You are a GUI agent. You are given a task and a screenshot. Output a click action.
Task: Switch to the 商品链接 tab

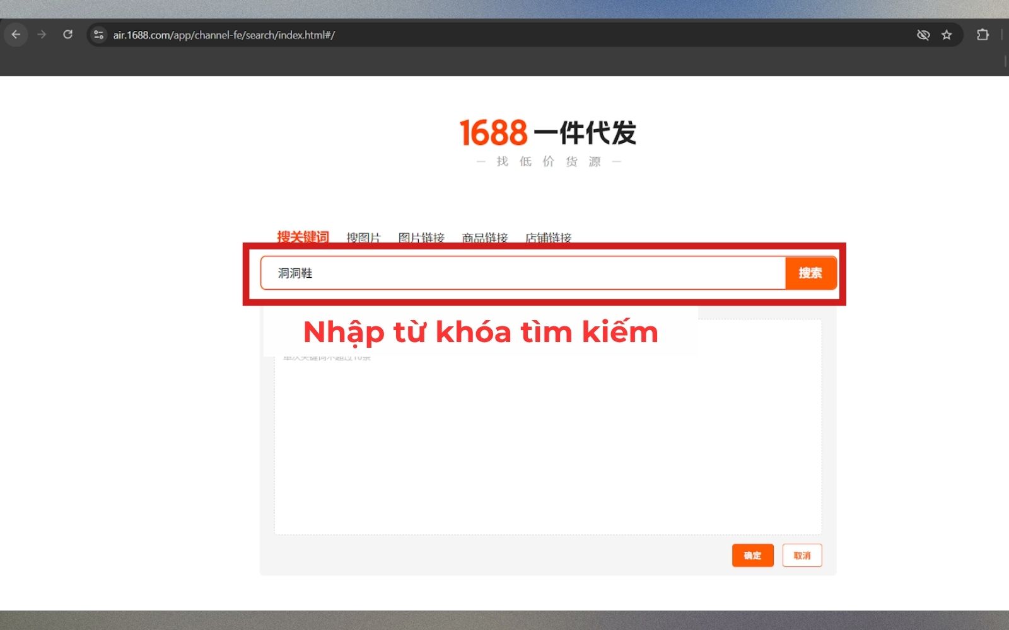tap(484, 238)
